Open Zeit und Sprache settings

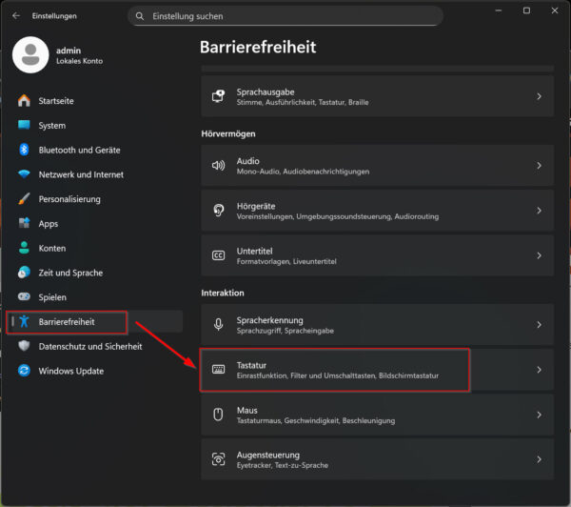click(71, 273)
